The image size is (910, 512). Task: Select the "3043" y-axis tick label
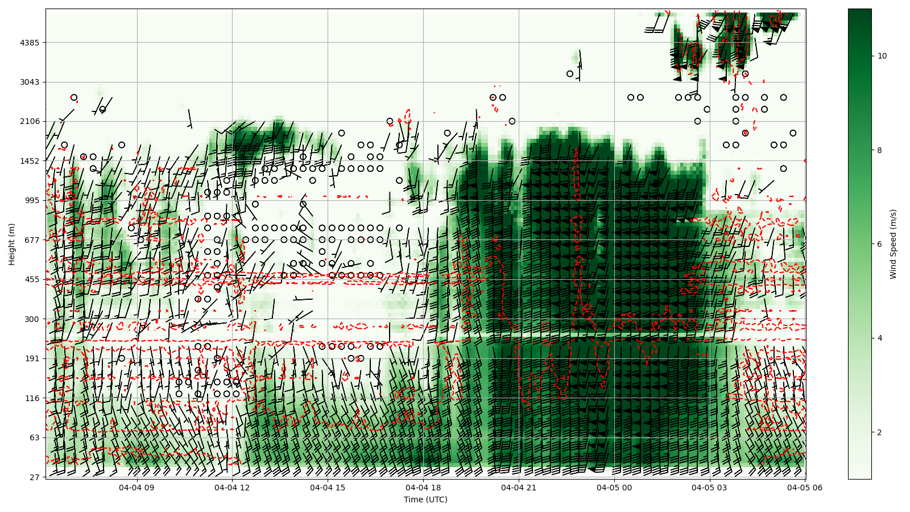(30, 82)
